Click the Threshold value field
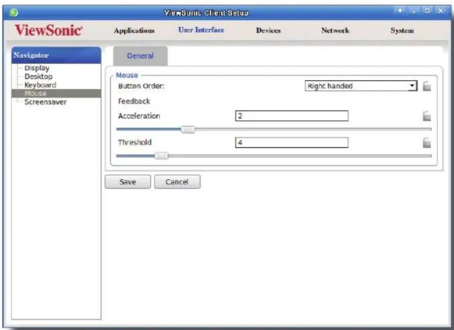Viewport: 454px width, 330px height. pyautogui.click(x=292, y=143)
